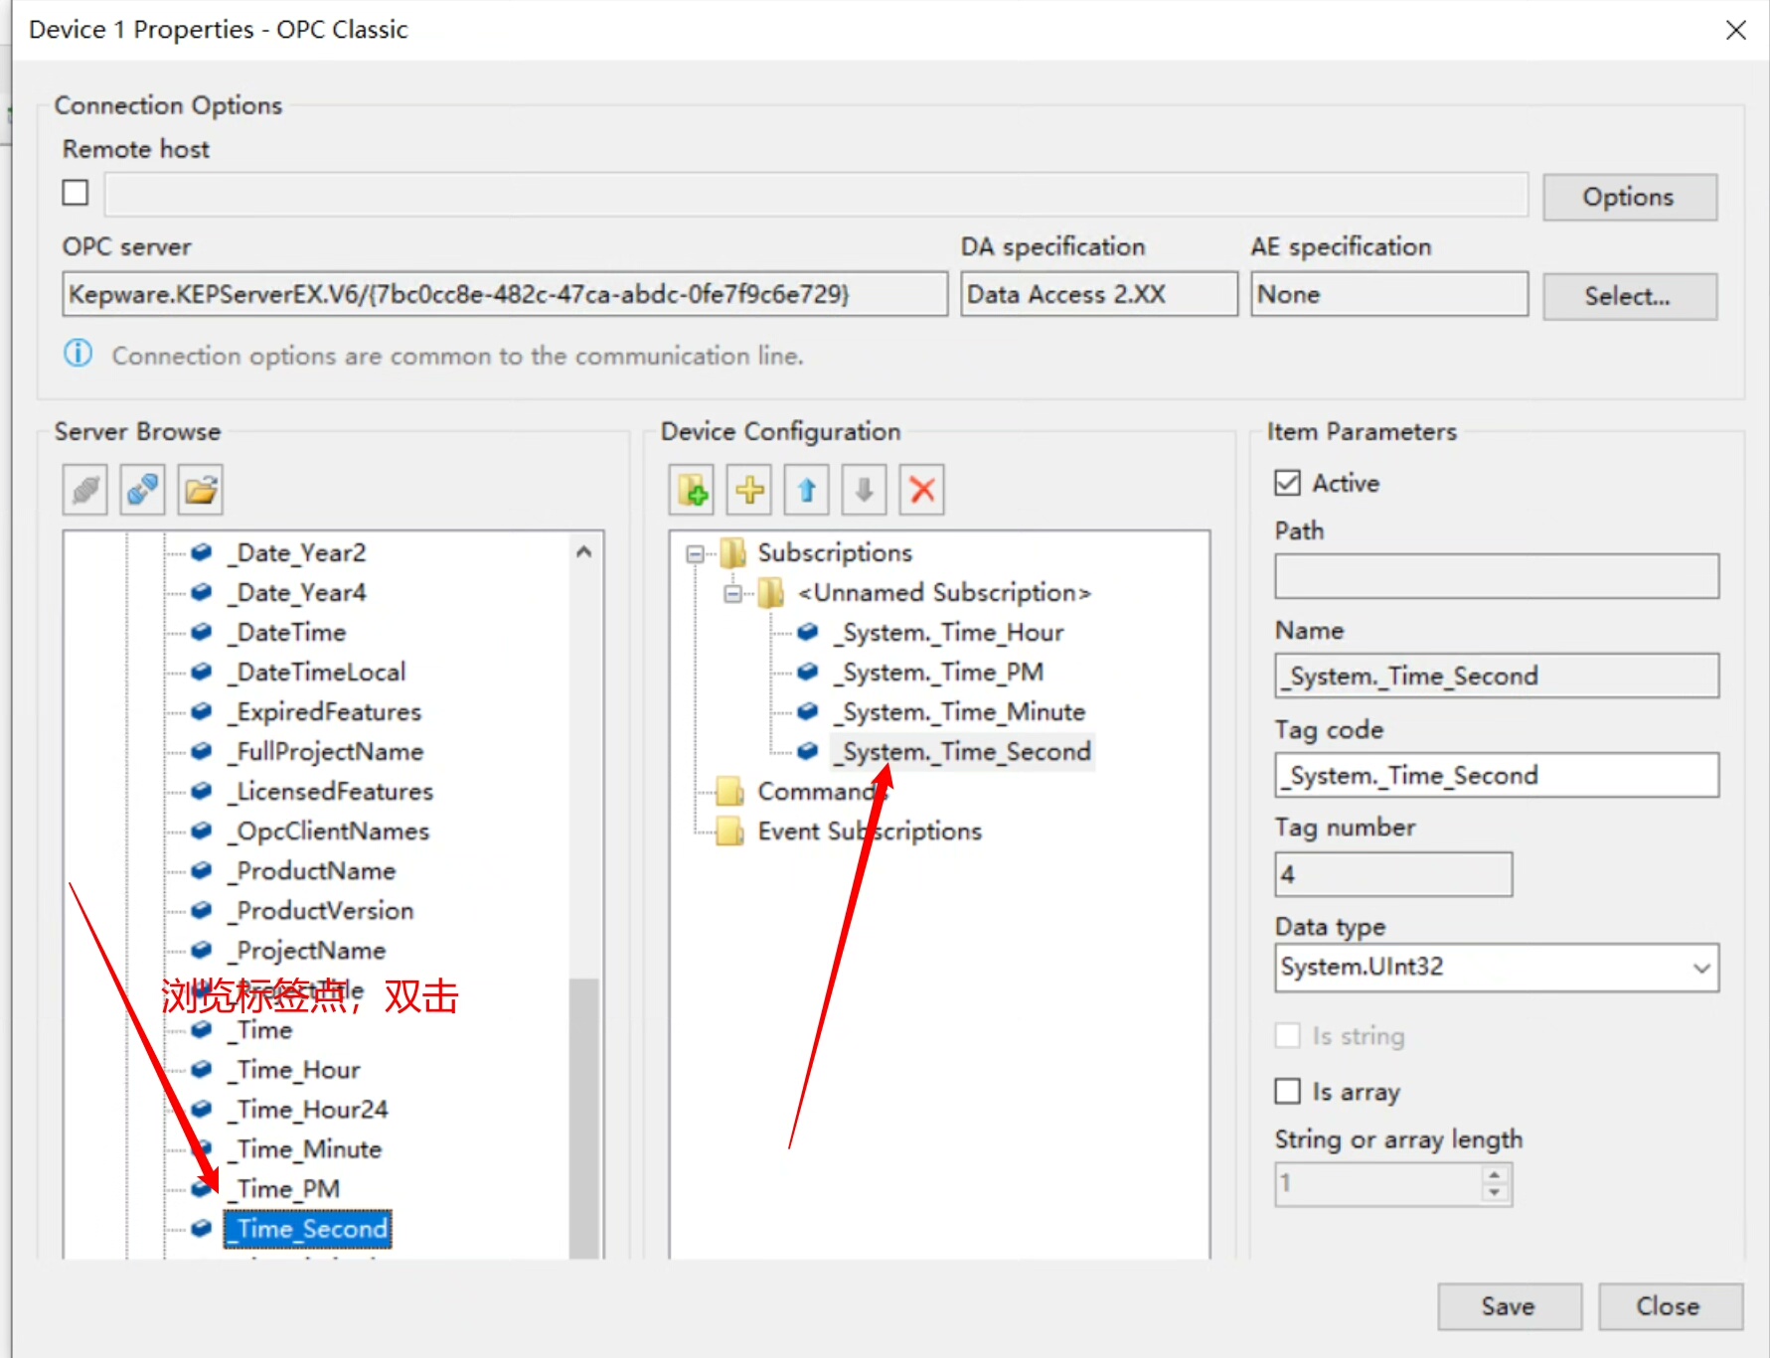The height and width of the screenshot is (1358, 1770).
Task: Delete item with red X icon
Action: (921, 490)
